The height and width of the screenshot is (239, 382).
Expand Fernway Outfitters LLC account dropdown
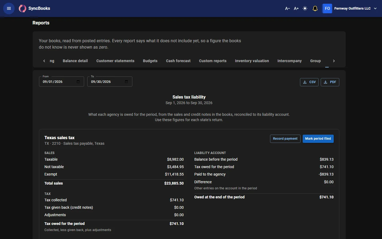375,8
